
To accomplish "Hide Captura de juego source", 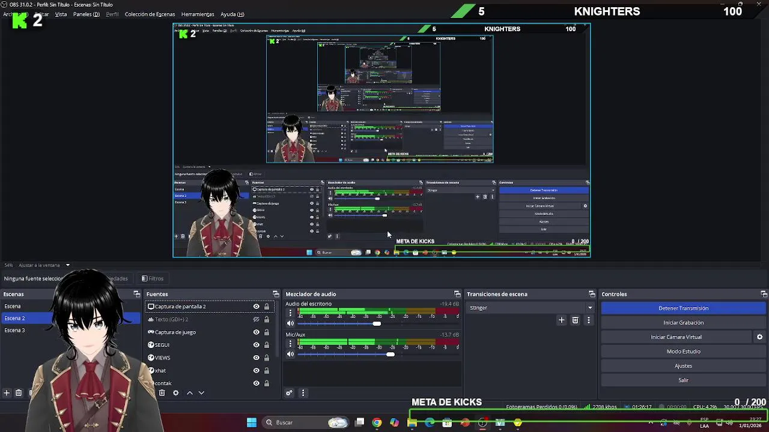I will (256, 332).
